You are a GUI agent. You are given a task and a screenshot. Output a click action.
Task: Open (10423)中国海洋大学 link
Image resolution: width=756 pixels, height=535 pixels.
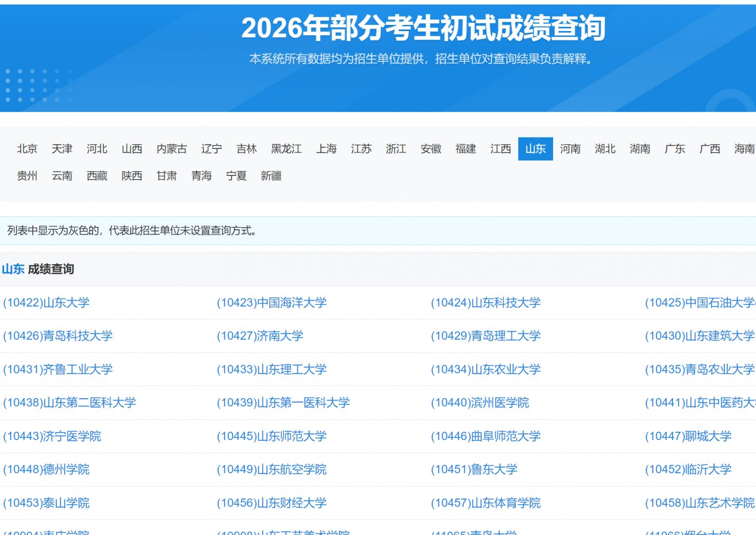click(271, 303)
